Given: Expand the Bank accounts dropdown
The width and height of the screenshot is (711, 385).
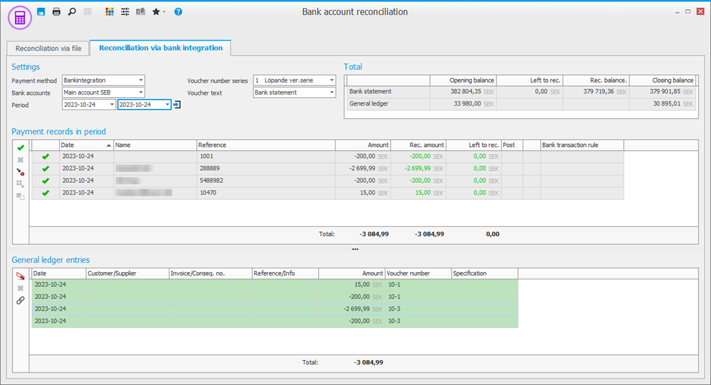Looking at the screenshot, I should pos(140,92).
